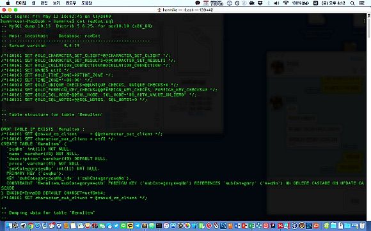Open Twitter bird icon in Dock
The height and width of the screenshot is (231, 371).
(116, 226)
